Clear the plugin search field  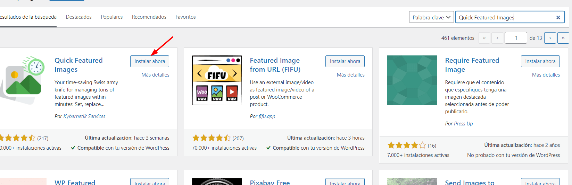558,17
